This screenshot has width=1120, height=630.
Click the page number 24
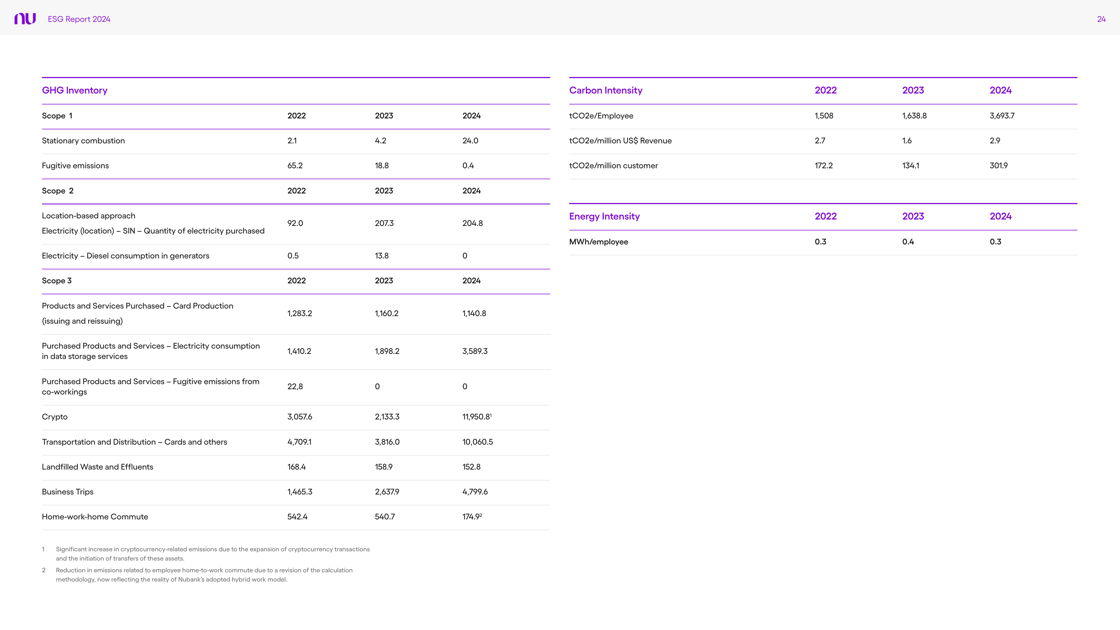click(1101, 19)
